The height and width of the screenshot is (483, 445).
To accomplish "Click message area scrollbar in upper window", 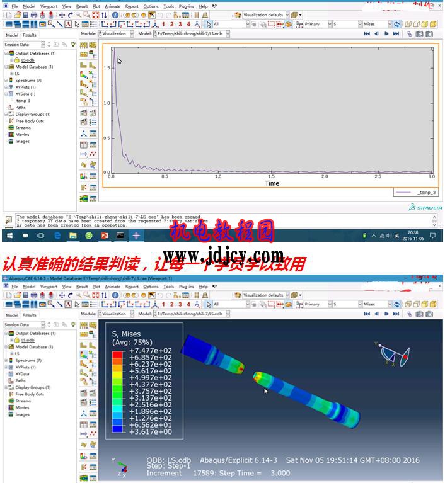I will point(434,221).
